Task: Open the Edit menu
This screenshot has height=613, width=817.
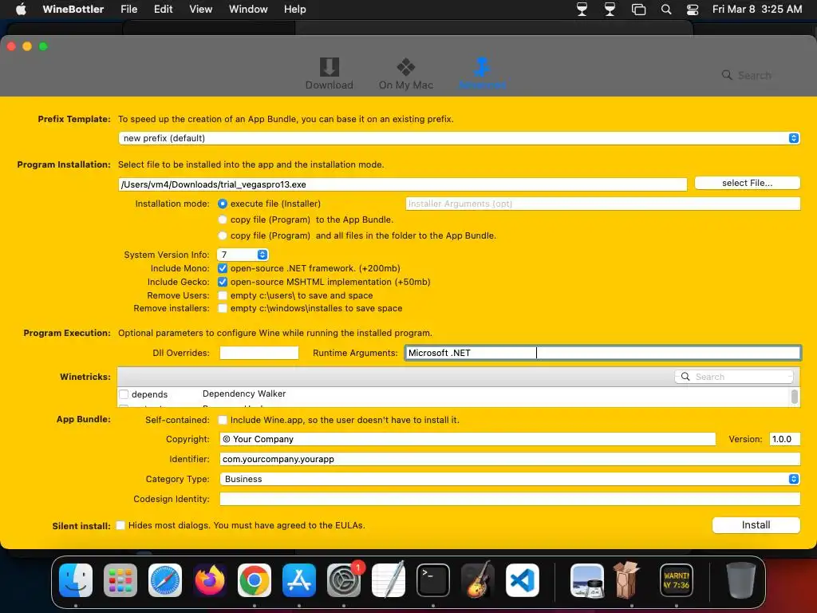Action: tap(163, 10)
